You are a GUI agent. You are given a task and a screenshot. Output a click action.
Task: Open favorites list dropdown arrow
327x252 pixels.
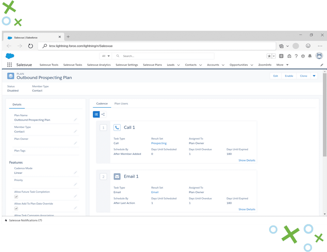[x=274, y=56]
